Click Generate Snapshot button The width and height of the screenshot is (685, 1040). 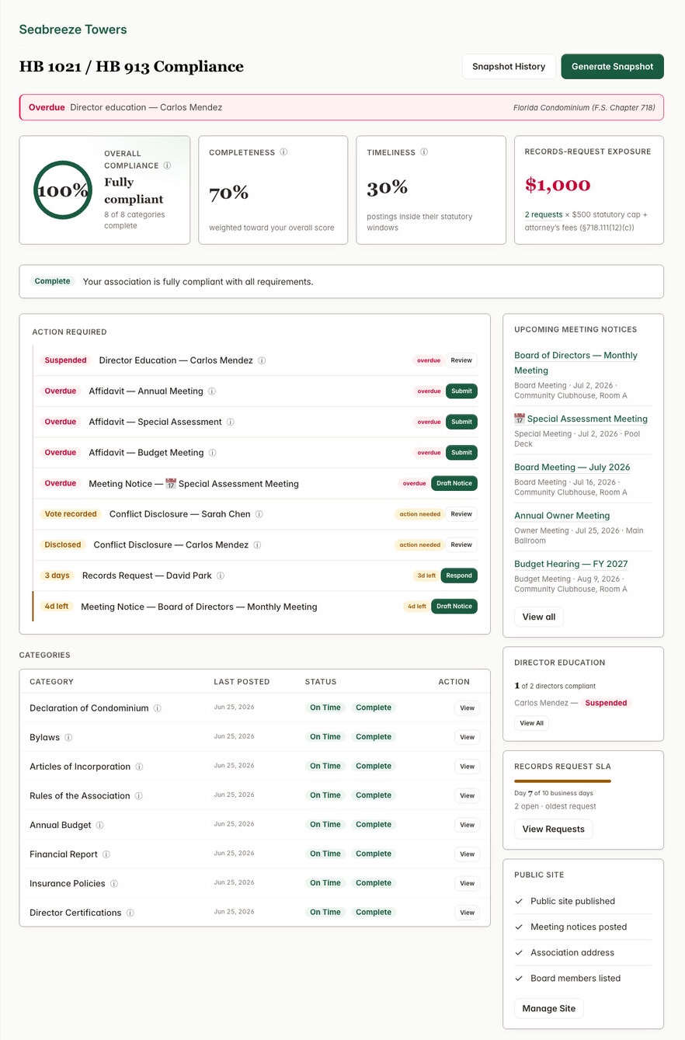coord(613,67)
